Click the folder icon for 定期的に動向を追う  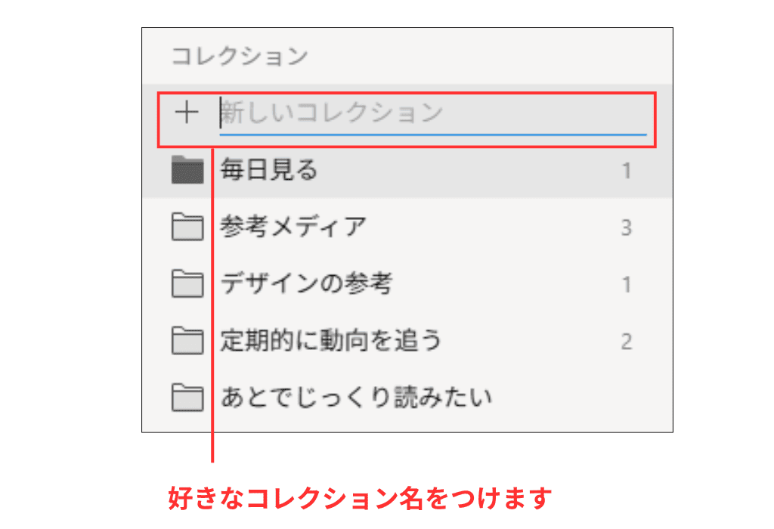pos(187,342)
